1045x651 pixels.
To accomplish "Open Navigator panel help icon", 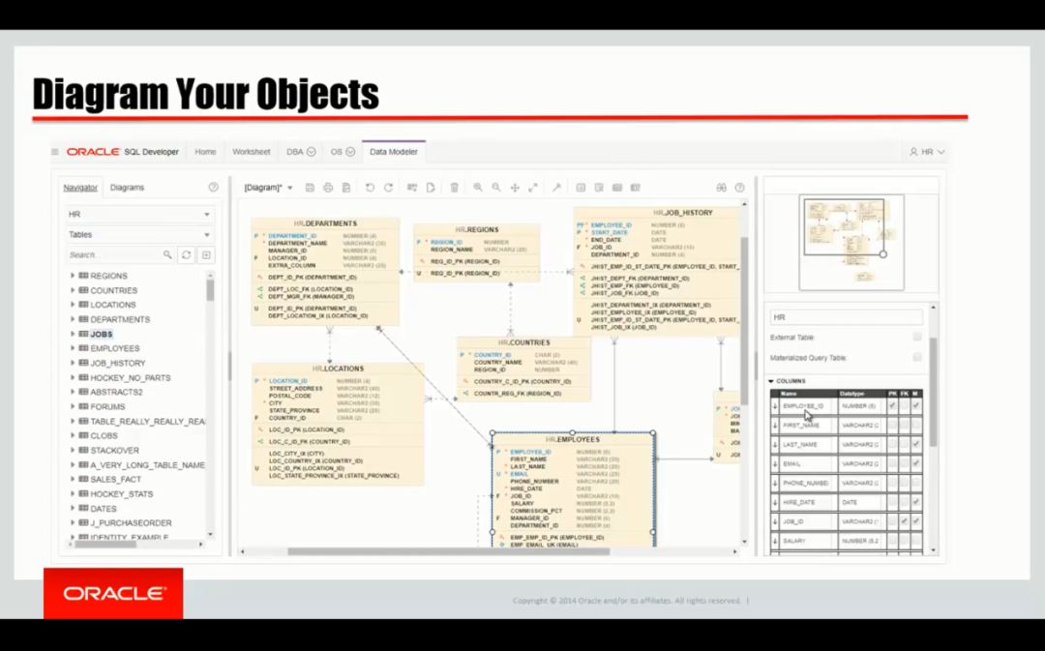I will [213, 188].
